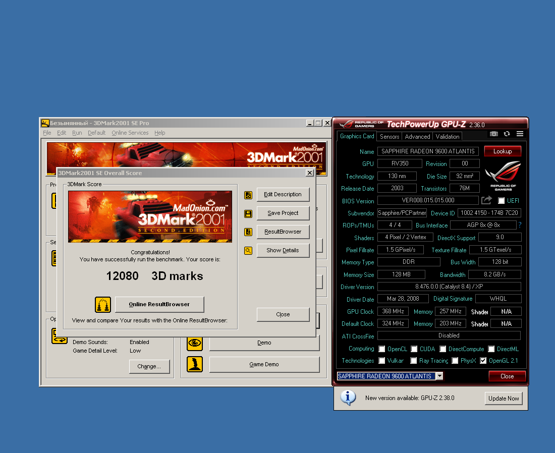Open the Help menu
The image size is (555, 453).
coord(159,133)
